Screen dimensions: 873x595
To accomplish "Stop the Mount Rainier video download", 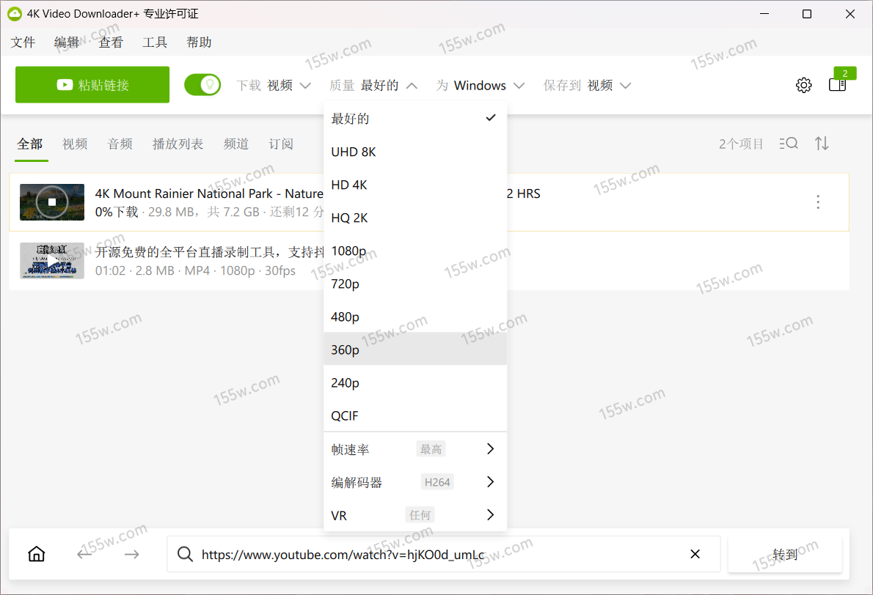I will (x=51, y=202).
